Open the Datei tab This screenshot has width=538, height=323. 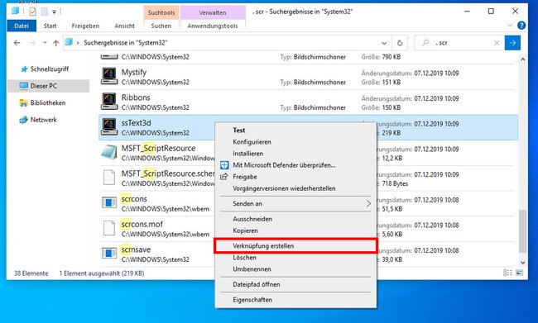click(22, 26)
